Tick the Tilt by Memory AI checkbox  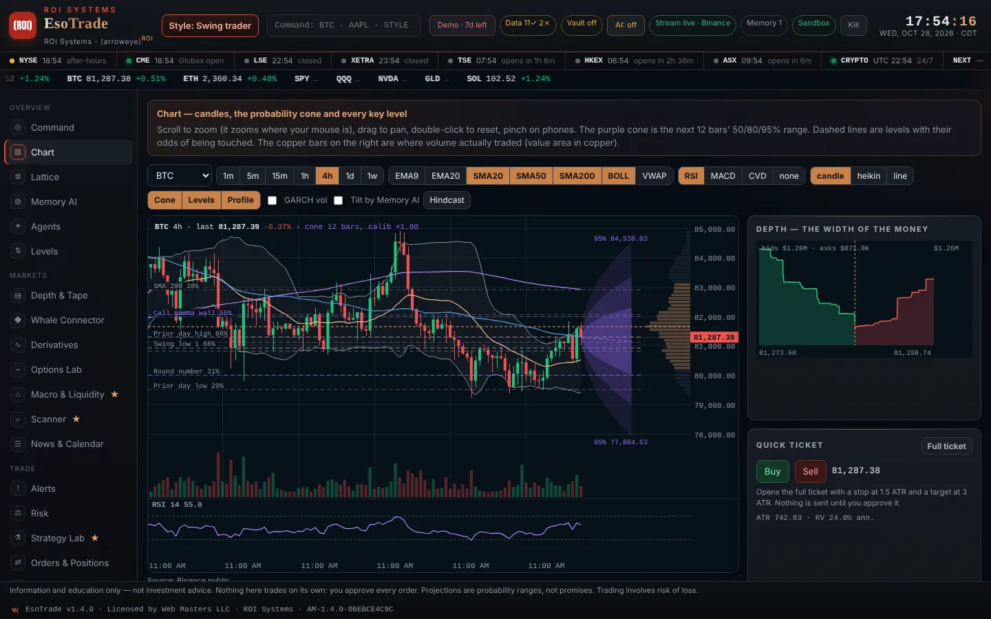[x=338, y=200]
